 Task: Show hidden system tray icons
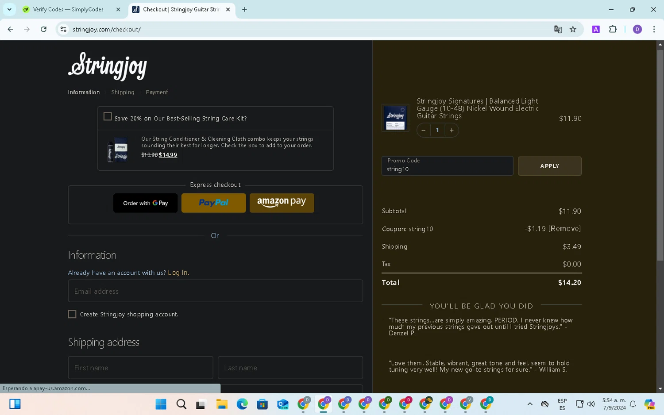coord(530,404)
